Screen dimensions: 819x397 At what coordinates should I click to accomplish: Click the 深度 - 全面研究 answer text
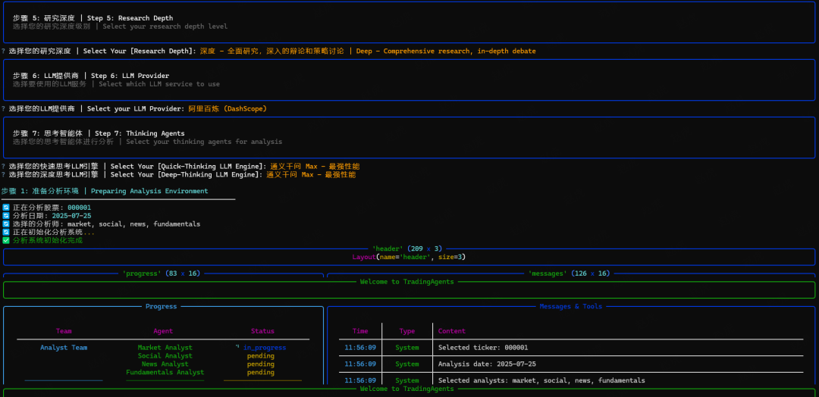click(x=271, y=51)
